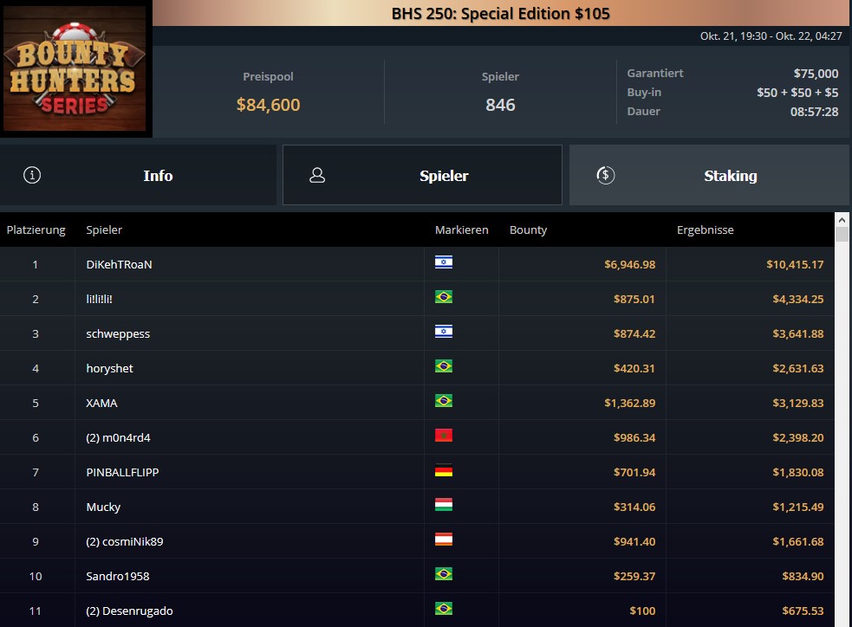Click result value $2,631.63

click(798, 368)
